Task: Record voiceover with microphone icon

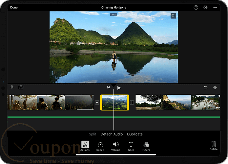Action: (x=12, y=87)
